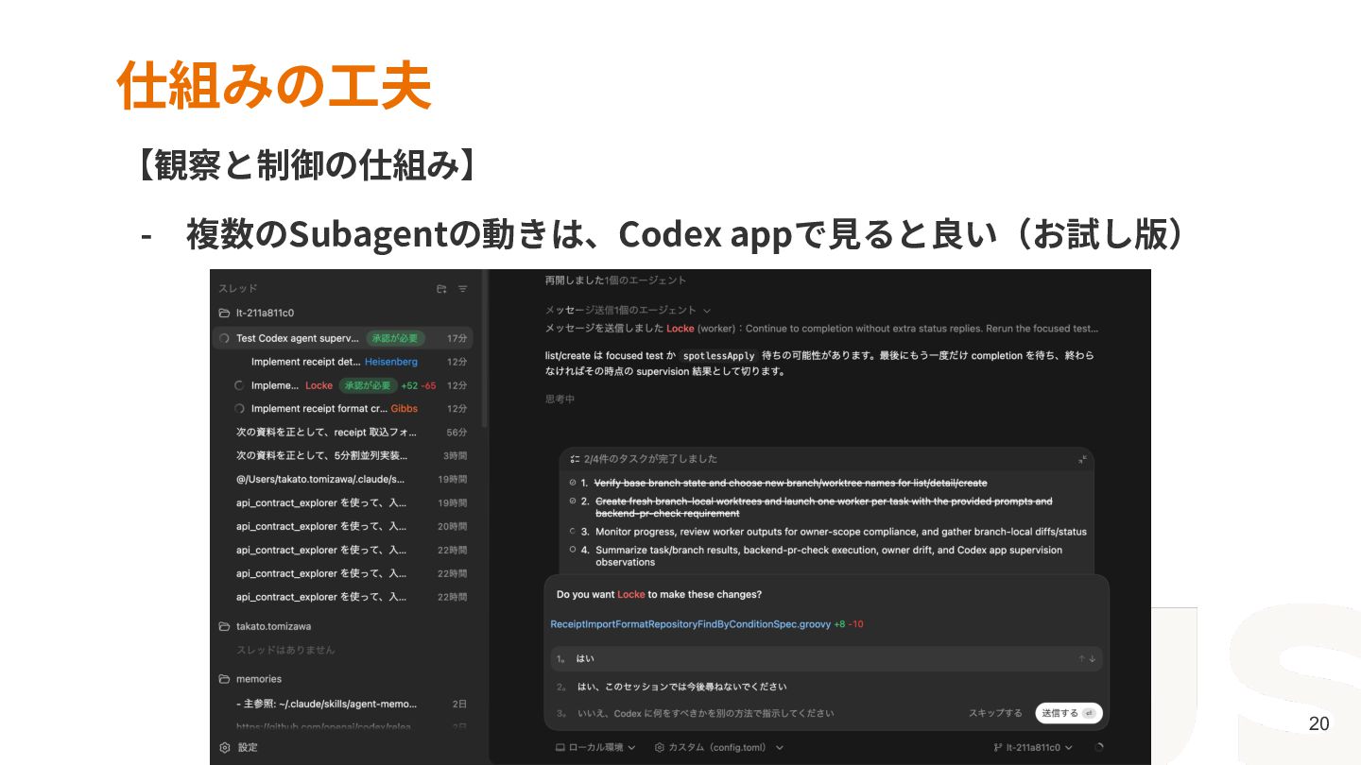This screenshot has height=765, width=1361.
Task: Open the thread filter icon in sidebar header
Action: 463,289
